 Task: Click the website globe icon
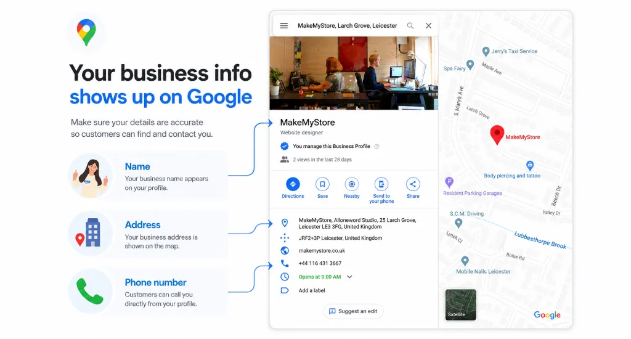pyautogui.click(x=285, y=250)
